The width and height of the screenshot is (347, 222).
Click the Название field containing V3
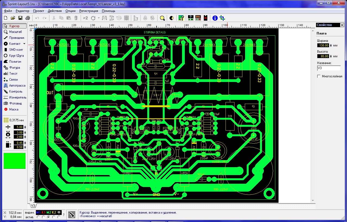(329, 68)
